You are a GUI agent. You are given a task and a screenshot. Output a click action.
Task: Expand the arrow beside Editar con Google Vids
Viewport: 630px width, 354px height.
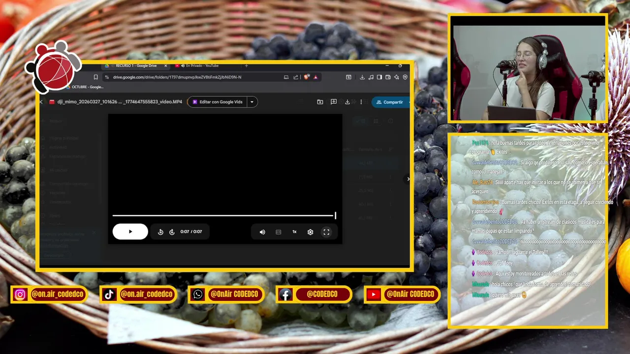252,102
